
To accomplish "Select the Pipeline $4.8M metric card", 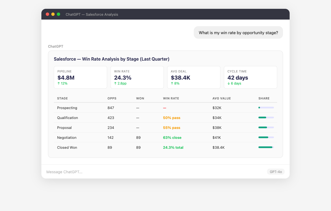I will coord(80,77).
